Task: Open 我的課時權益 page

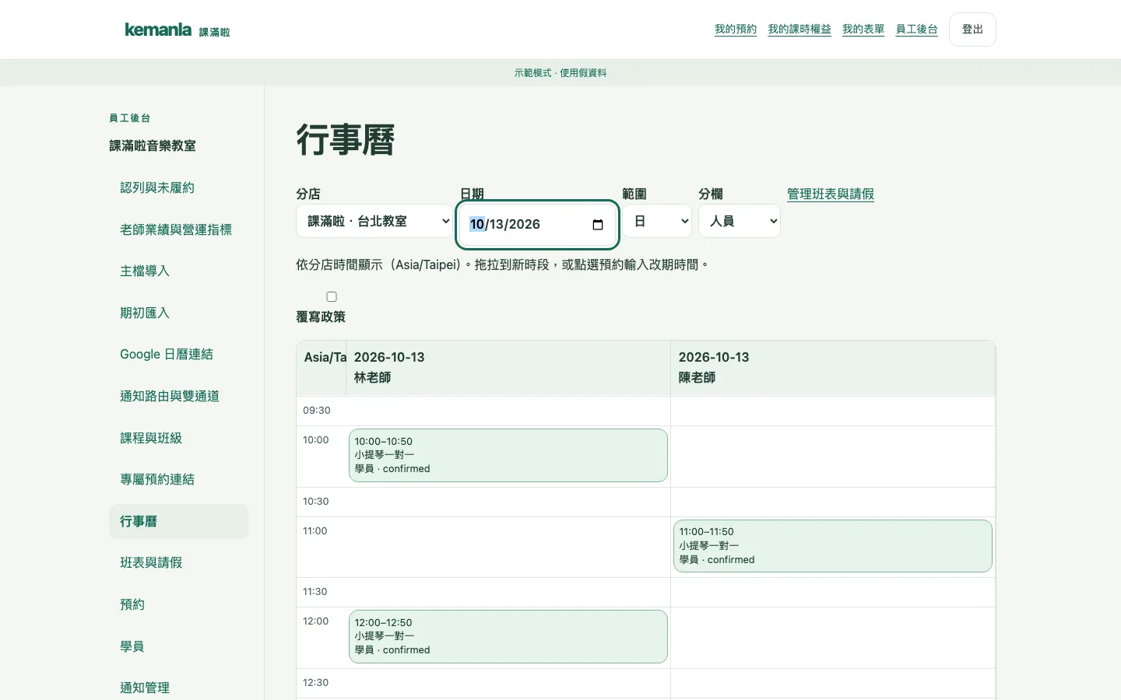Action: (799, 30)
